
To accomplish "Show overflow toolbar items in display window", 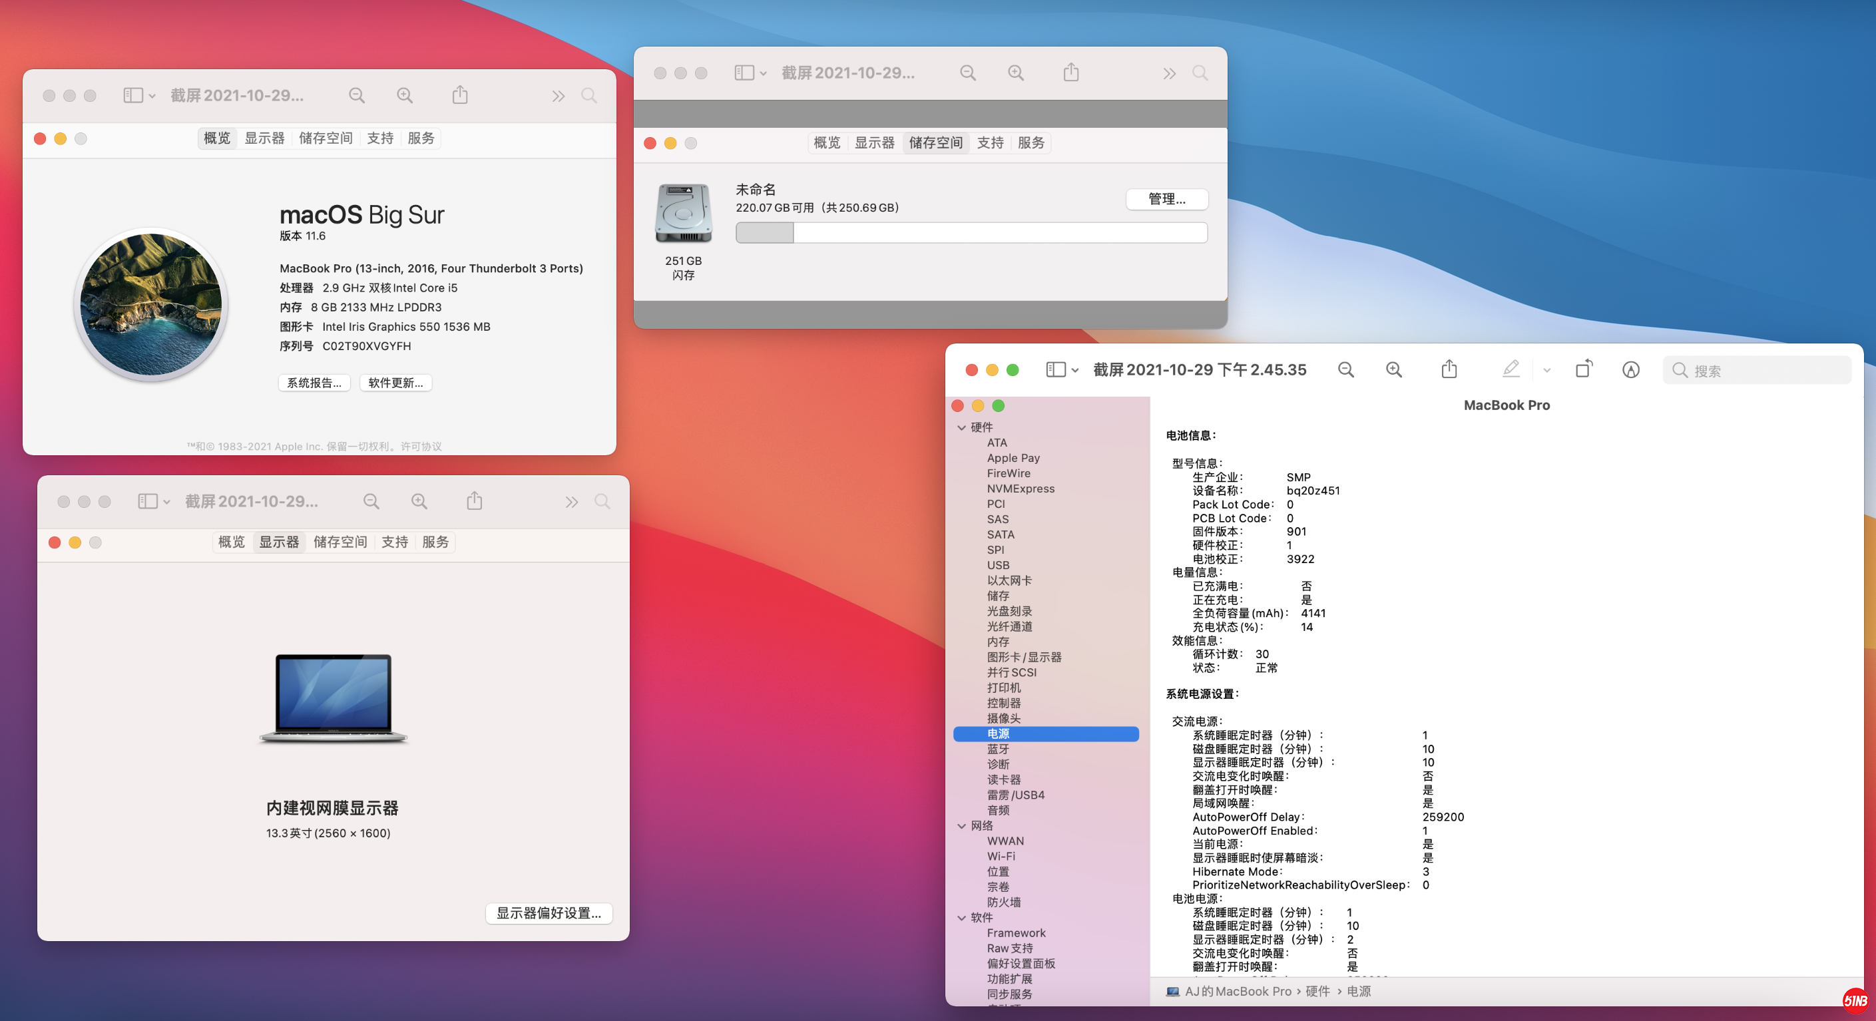I will 573,503.
